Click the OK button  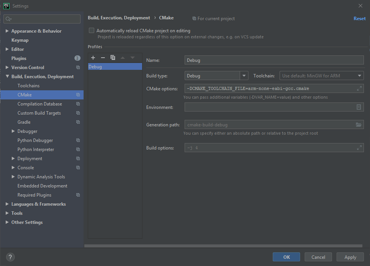point(286,257)
